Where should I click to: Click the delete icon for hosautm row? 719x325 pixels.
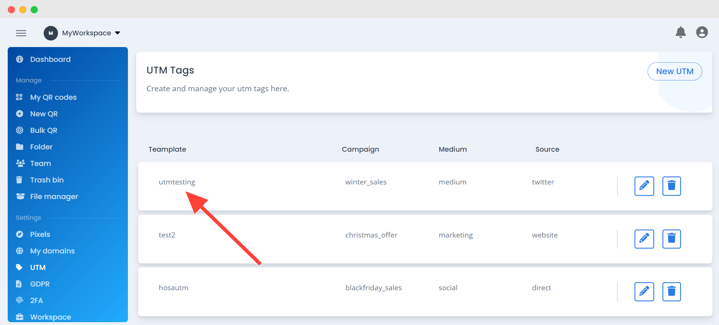(x=672, y=292)
